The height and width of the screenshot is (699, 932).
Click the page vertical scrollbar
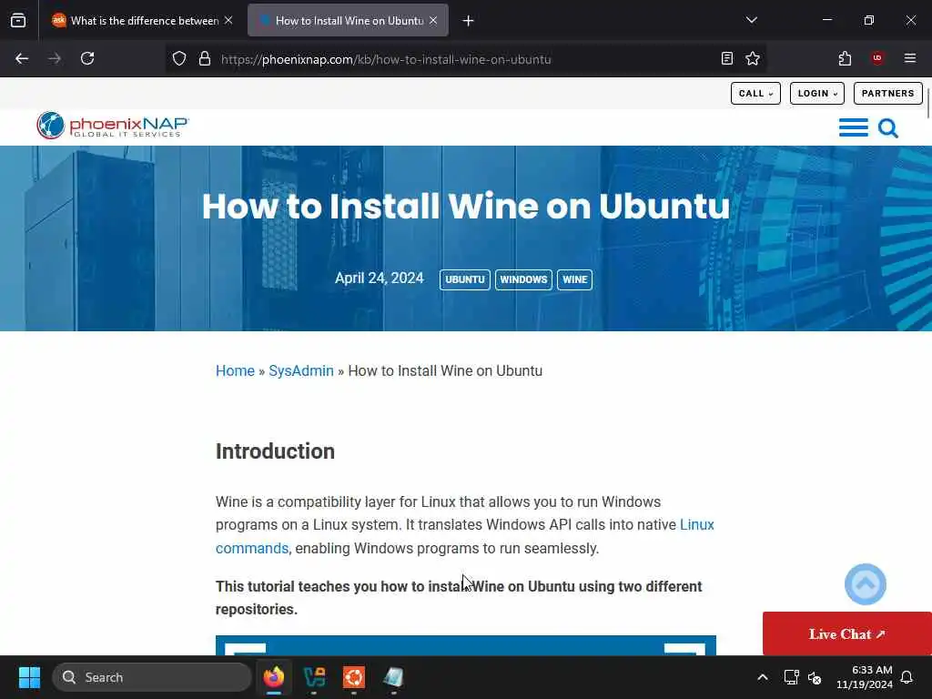click(927, 104)
